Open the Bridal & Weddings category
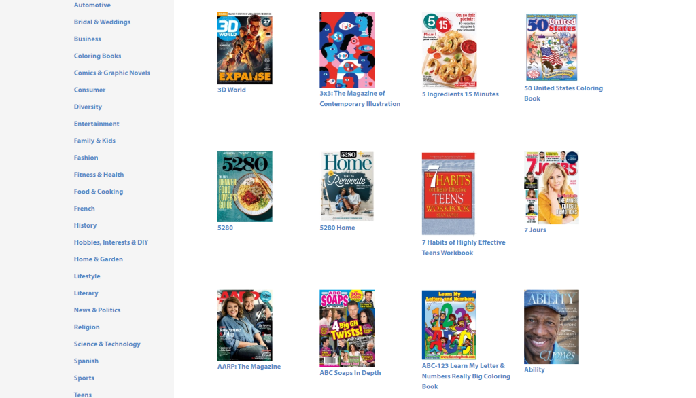Viewport: 696px width, 398px height. (x=102, y=22)
